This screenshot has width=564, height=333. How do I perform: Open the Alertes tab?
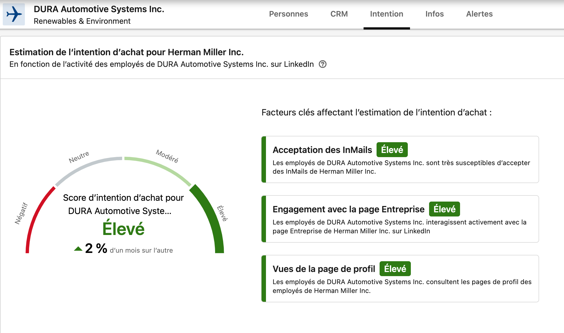coord(479,14)
